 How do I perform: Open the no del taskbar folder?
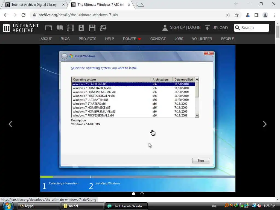tap(82, 206)
